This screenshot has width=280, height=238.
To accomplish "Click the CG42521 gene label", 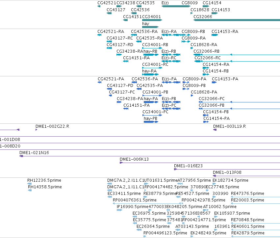I will [107, 3].
